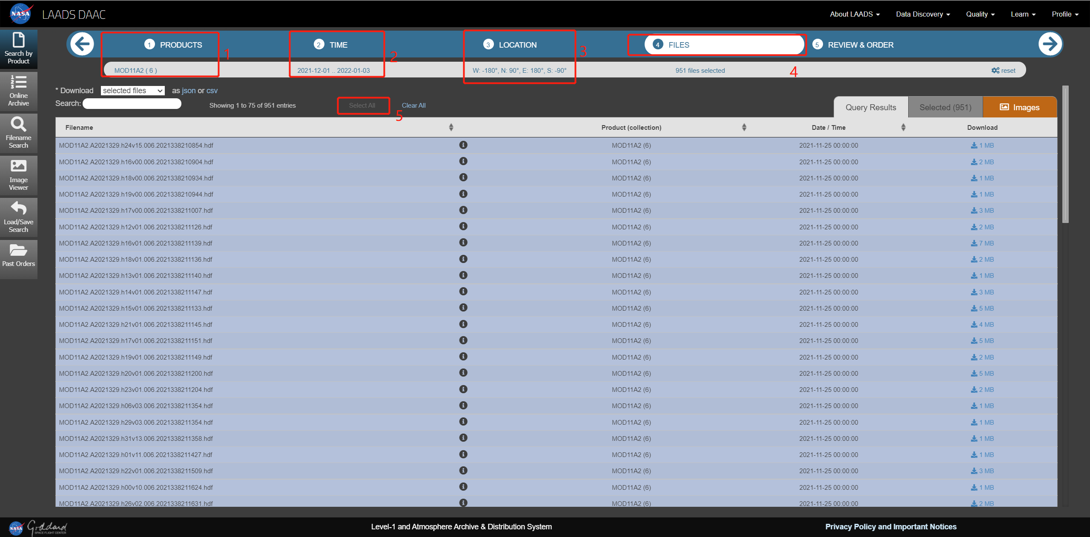The image size is (1090, 537).
Task: Click the forward arrow circle button
Action: tap(1050, 44)
